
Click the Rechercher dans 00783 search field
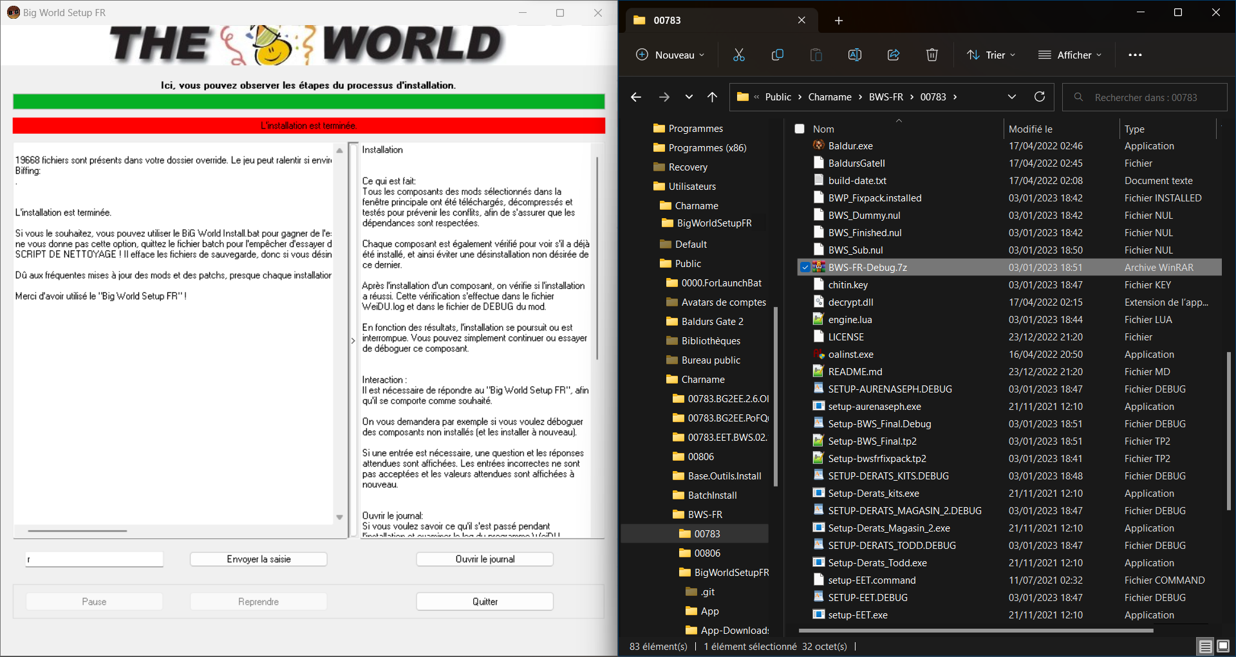(x=1145, y=97)
